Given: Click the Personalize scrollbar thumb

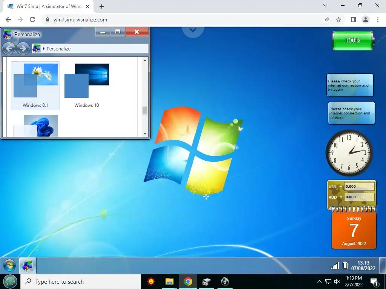Looking at the screenshot, I should click(x=145, y=111).
